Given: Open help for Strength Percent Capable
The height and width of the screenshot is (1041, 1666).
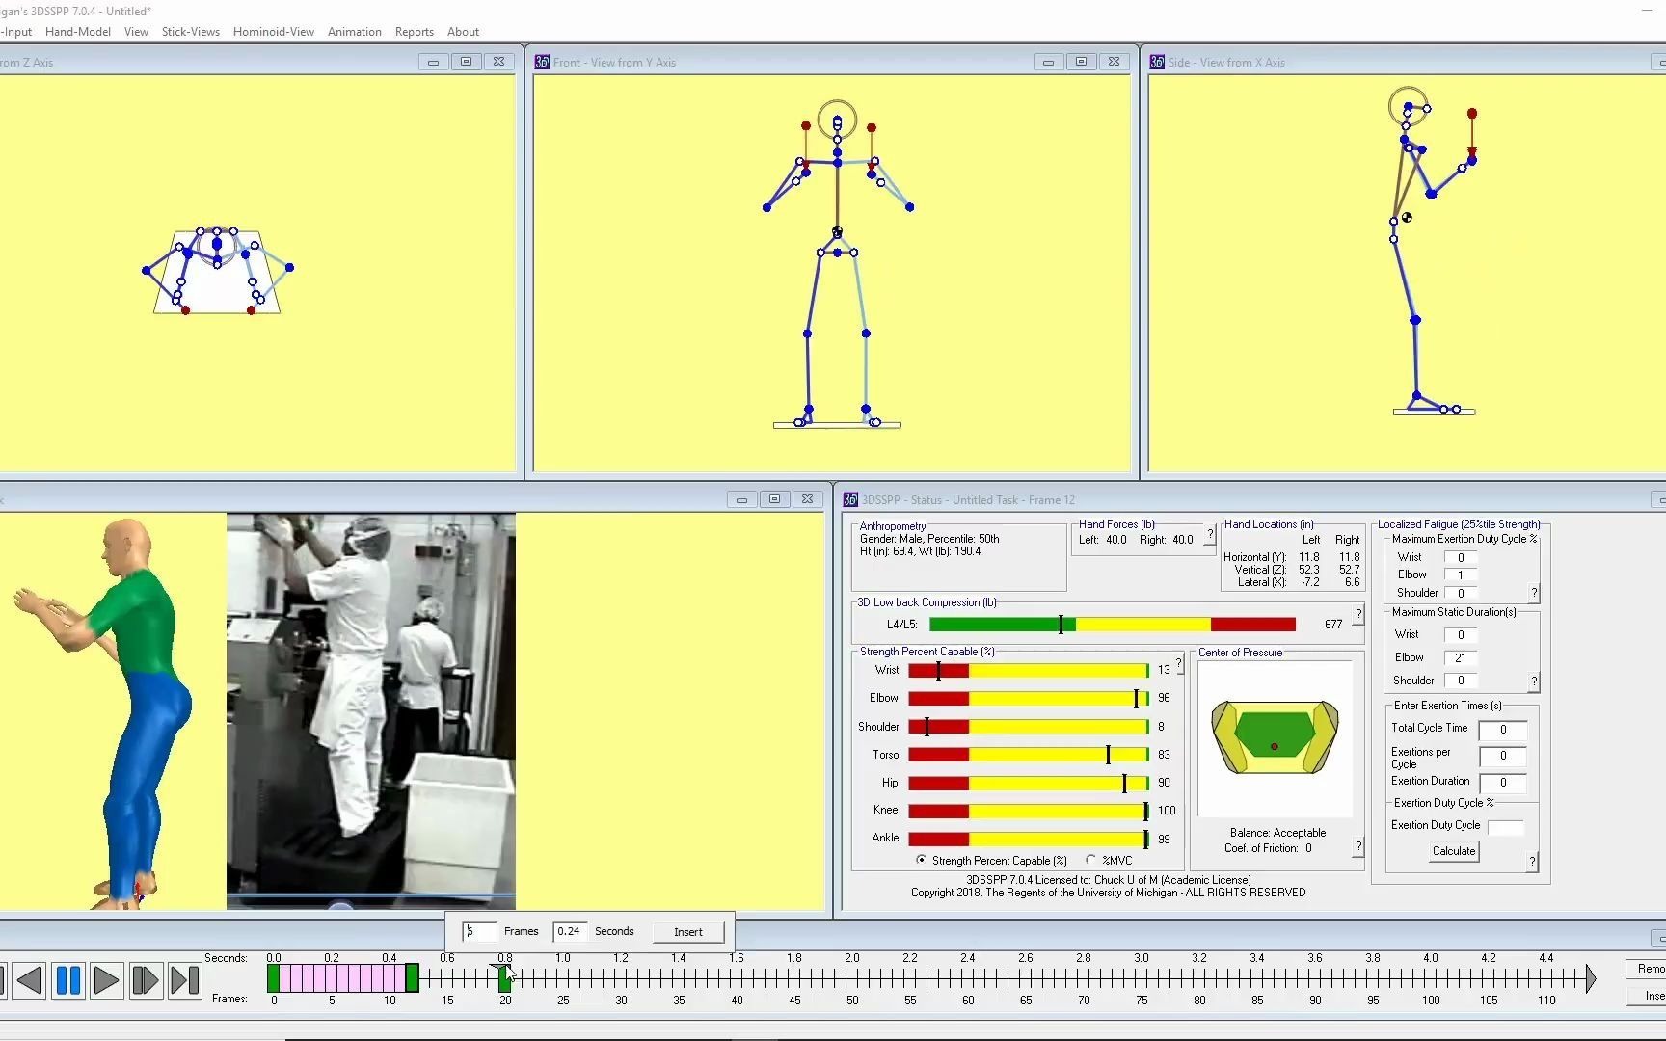Looking at the screenshot, I should (1179, 664).
